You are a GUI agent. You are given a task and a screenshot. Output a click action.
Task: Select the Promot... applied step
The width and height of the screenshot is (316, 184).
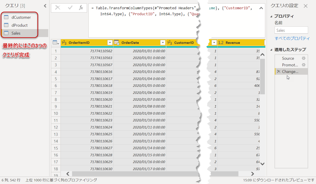click(x=290, y=65)
